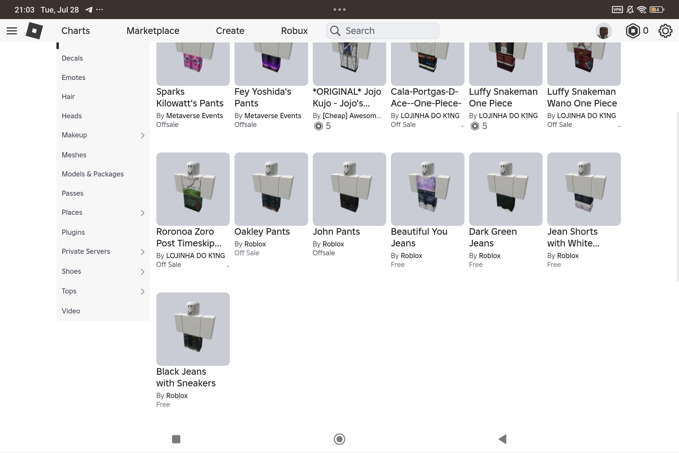Image resolution: width=679 pixels, height=453 pixels.
Task: Select the Plugins category
Action: 73,232
